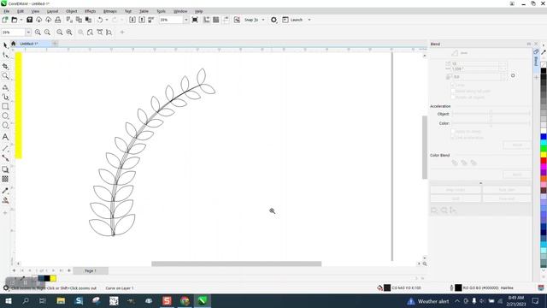Select the Connector tool
Image resolution: width=547 pixels, height=308 pixels.
point(5,157)
